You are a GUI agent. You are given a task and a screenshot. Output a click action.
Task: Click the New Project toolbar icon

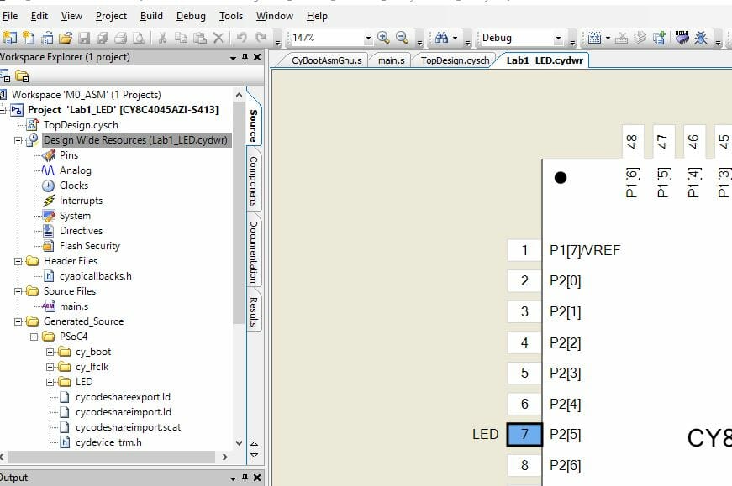pyautogui.click(x=10, y=38)
